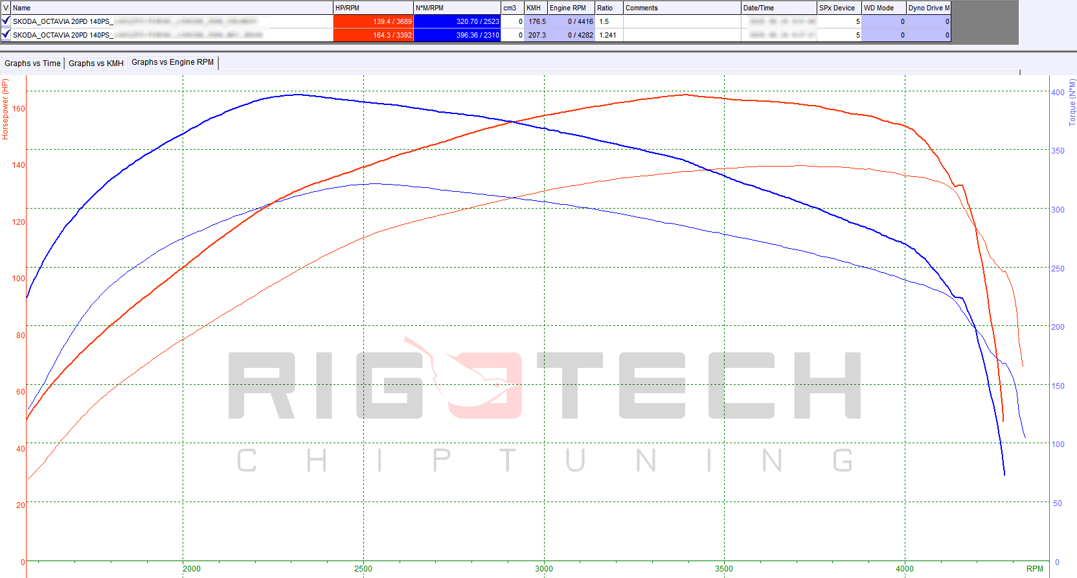Click the KMH value 207.3
1077x578 pixels.
pyautogui.click(x=536, y=35)
